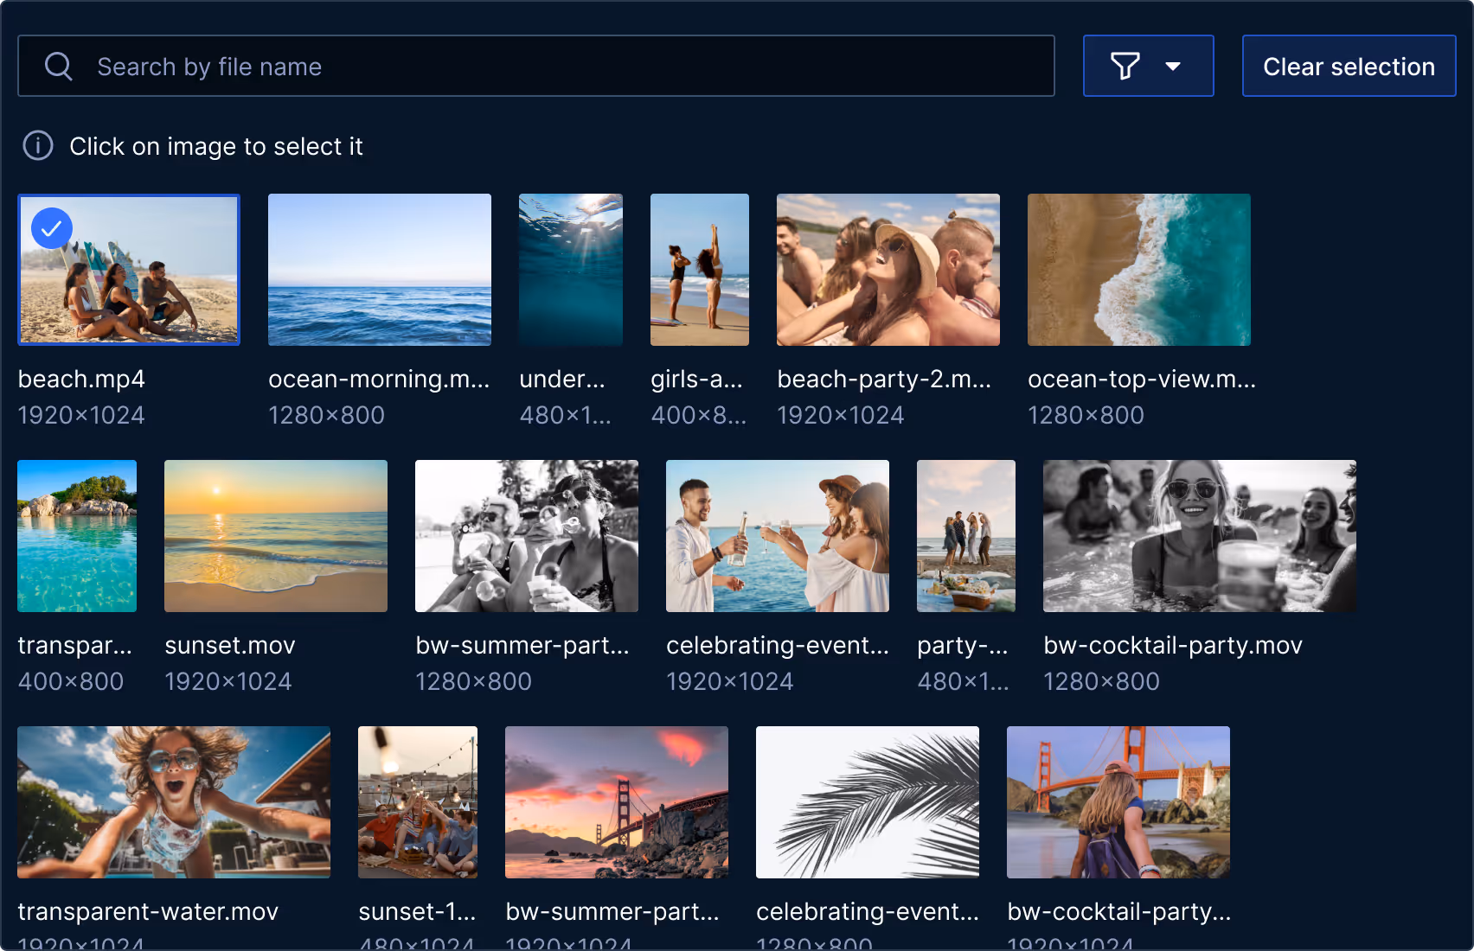1474x951 pixels.
Task: Click the search magnifier icon
Action: pyautogui.click(x=58, y=66)
